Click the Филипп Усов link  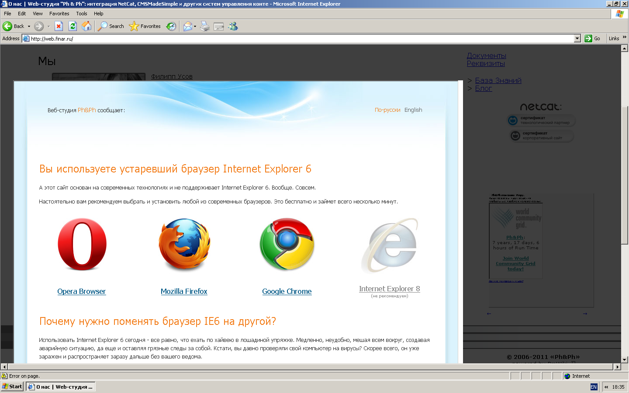coord(172,76)
